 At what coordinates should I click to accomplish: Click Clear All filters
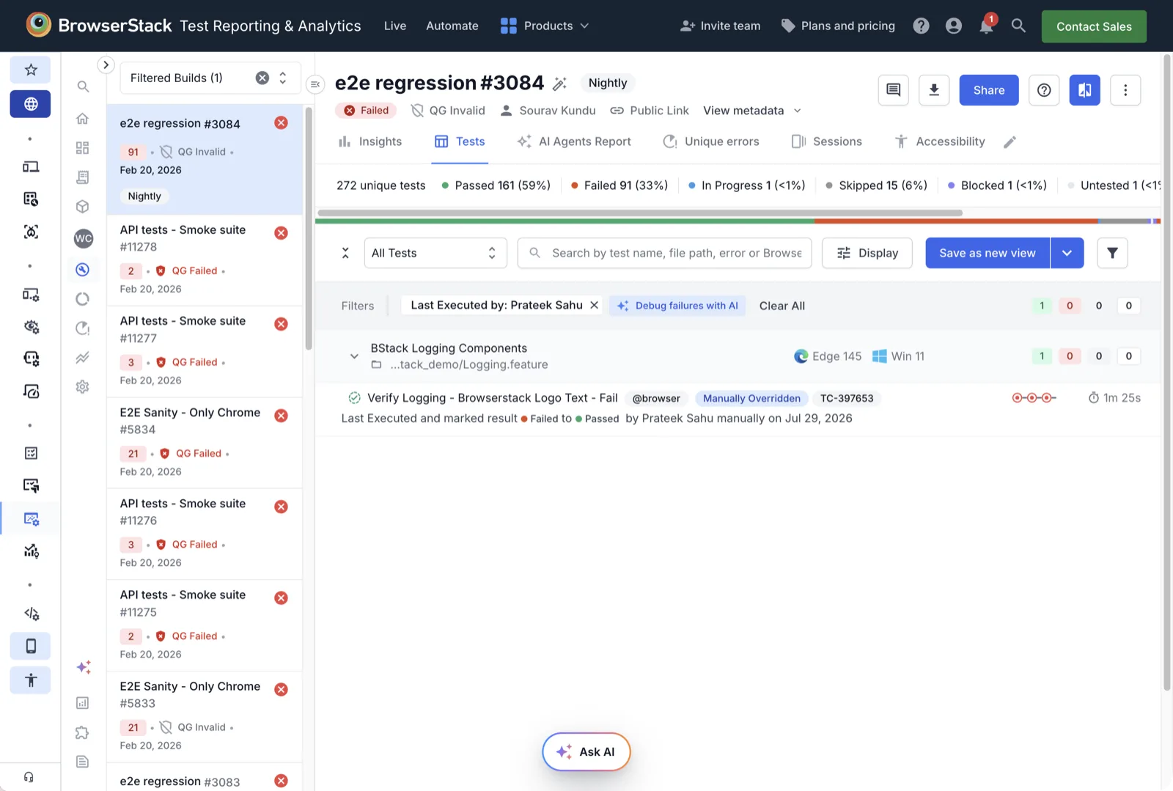pyautogui.click(x=782, y=306)
